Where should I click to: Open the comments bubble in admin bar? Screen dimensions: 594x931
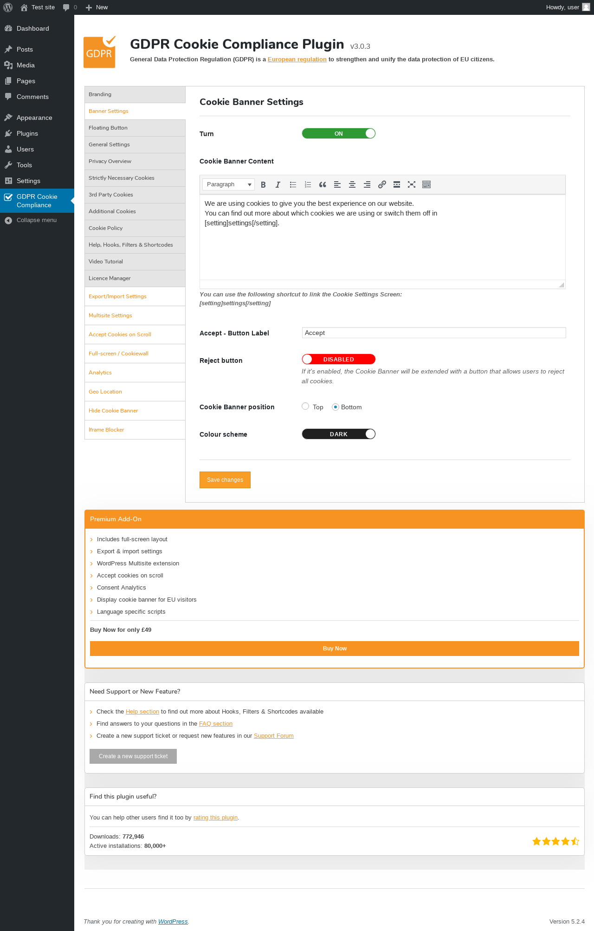click(x=70, y=7)
